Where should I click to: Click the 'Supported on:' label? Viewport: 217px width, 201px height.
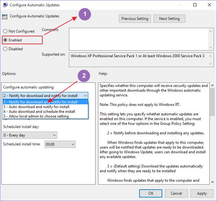(x=53, y=54)
